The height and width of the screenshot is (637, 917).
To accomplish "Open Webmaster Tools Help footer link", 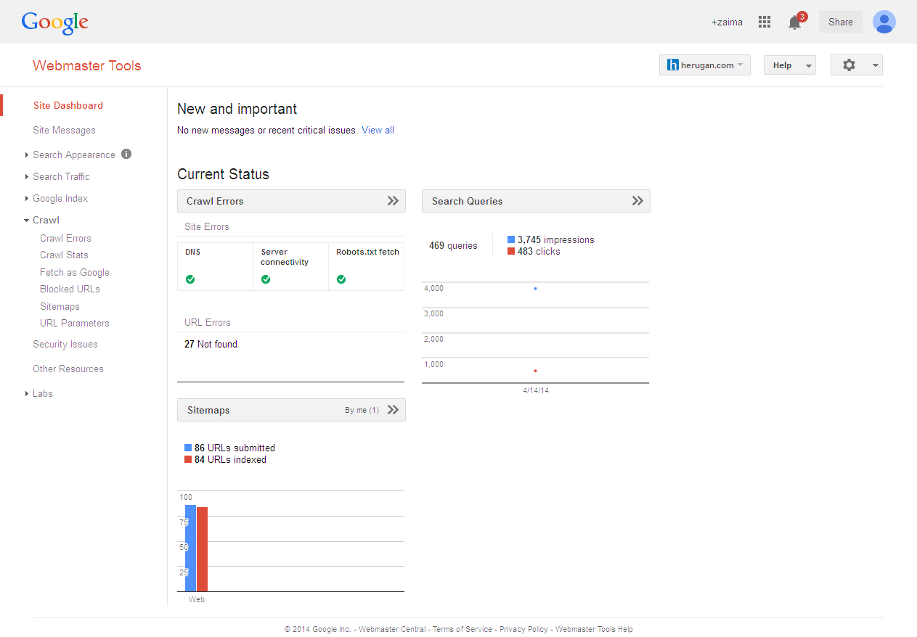I will 594,630.
